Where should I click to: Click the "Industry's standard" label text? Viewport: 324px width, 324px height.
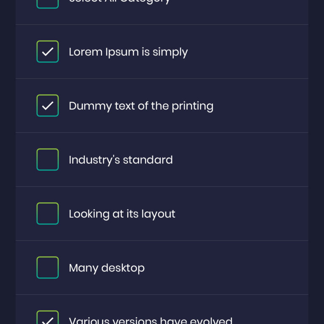121,160
